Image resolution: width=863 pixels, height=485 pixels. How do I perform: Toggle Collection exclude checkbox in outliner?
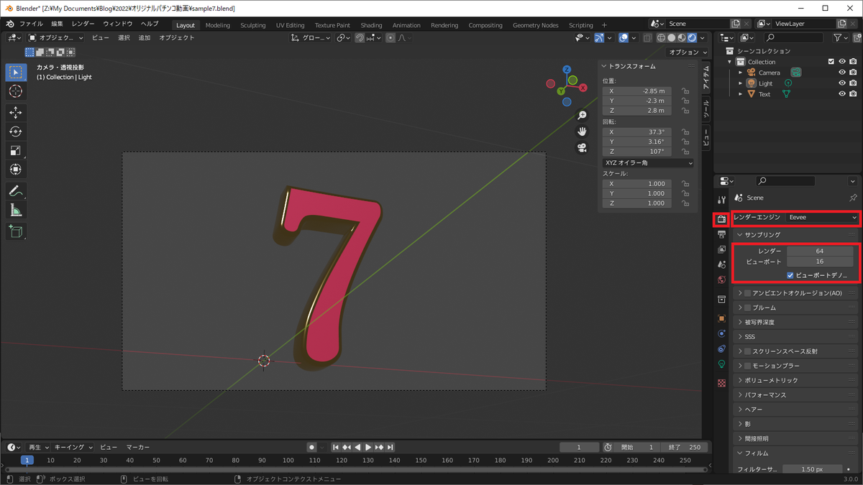[831, 62]
